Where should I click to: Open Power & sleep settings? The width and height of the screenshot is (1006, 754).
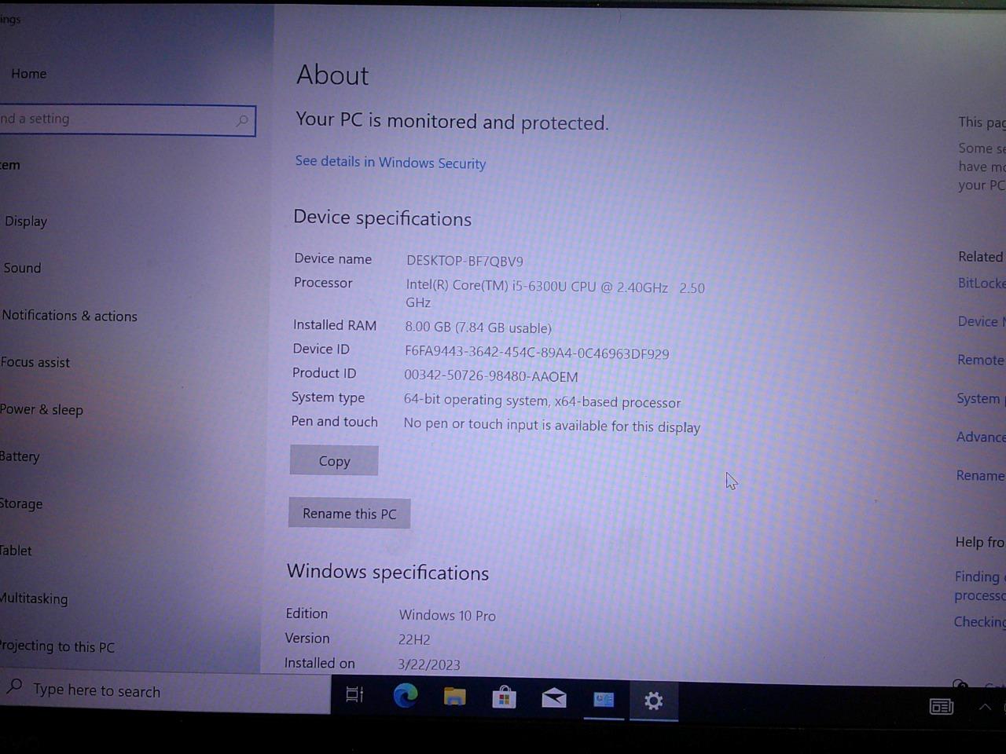click(x=41, y=409)
